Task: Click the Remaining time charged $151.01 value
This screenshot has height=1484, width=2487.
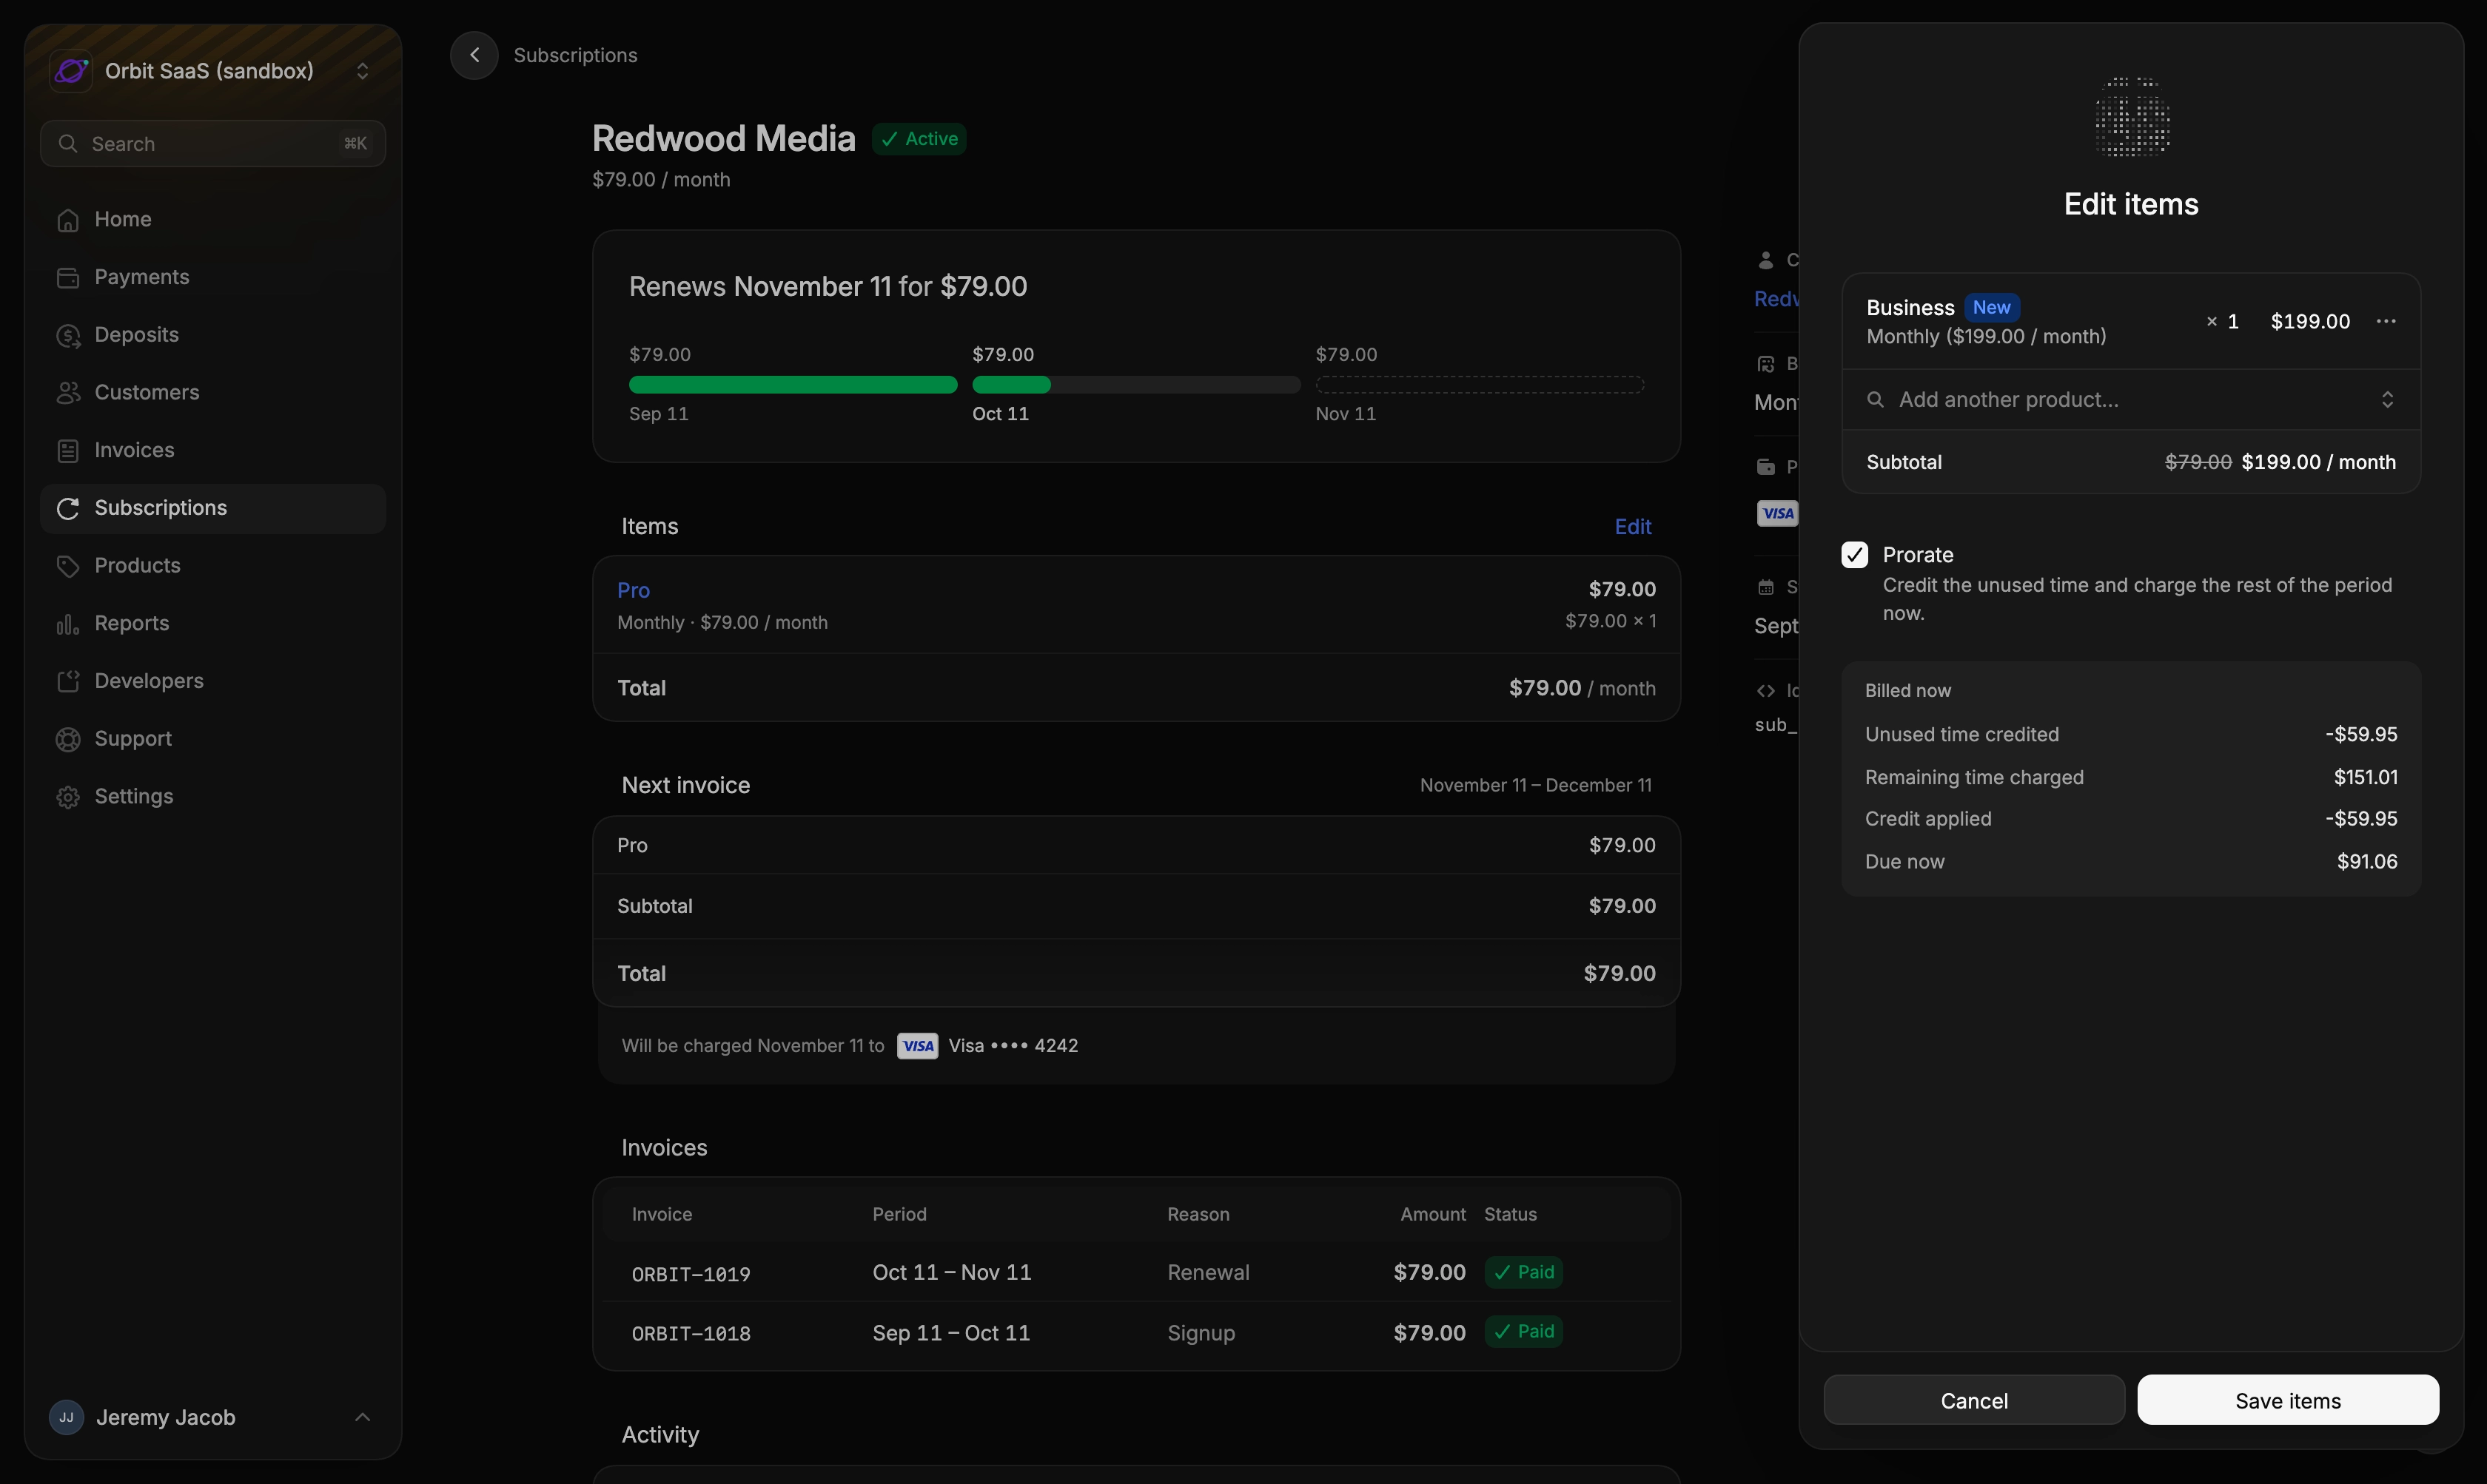Action: (x=2366, y=777)
